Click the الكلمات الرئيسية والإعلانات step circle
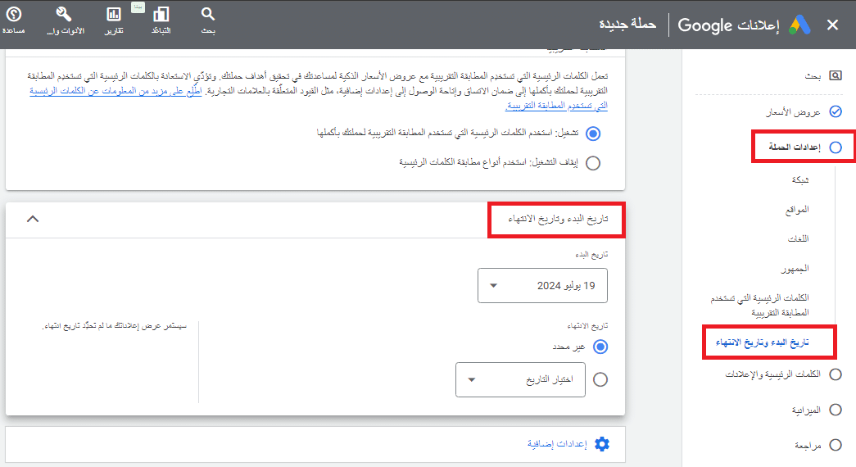The width and height of the screenshot is (856, 467). click(836, 374)
